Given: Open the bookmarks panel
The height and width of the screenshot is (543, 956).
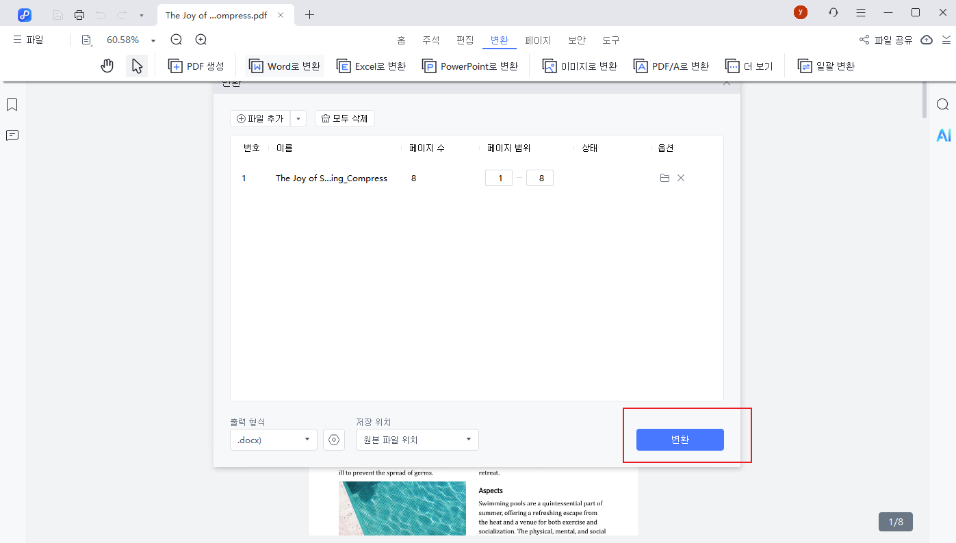Looking at the screenshot, I should pyautogui.click(x=12, y=104).
